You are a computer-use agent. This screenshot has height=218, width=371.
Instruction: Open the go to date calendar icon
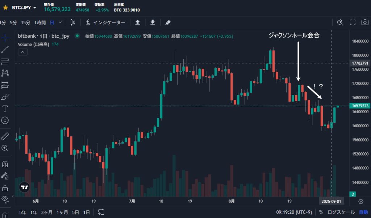[101, 212]
